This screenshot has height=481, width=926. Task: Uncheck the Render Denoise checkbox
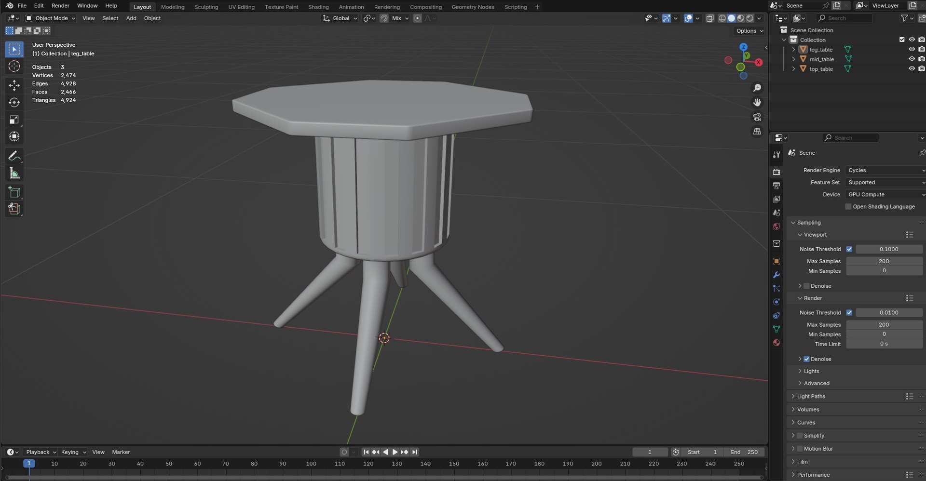click(806, 359)
